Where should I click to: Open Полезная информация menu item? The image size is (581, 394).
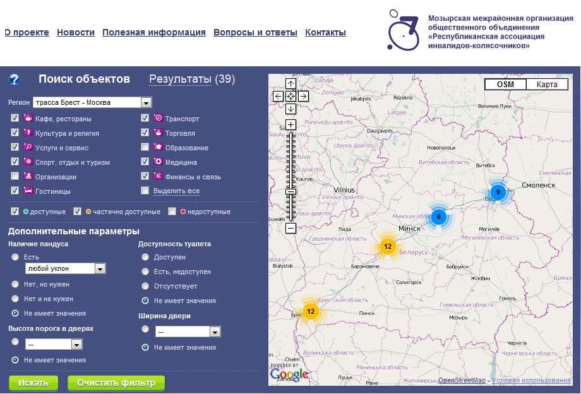[x=153, y=33]
